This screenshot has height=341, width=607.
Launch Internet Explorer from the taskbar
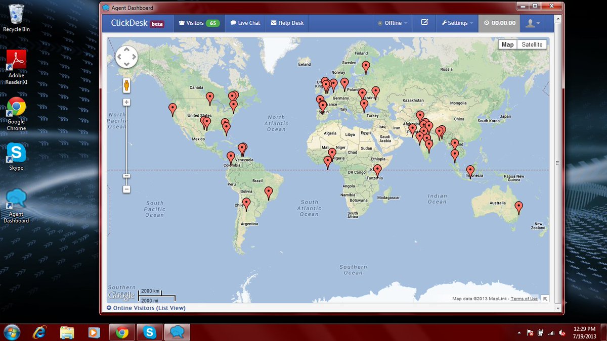[40, 332]
